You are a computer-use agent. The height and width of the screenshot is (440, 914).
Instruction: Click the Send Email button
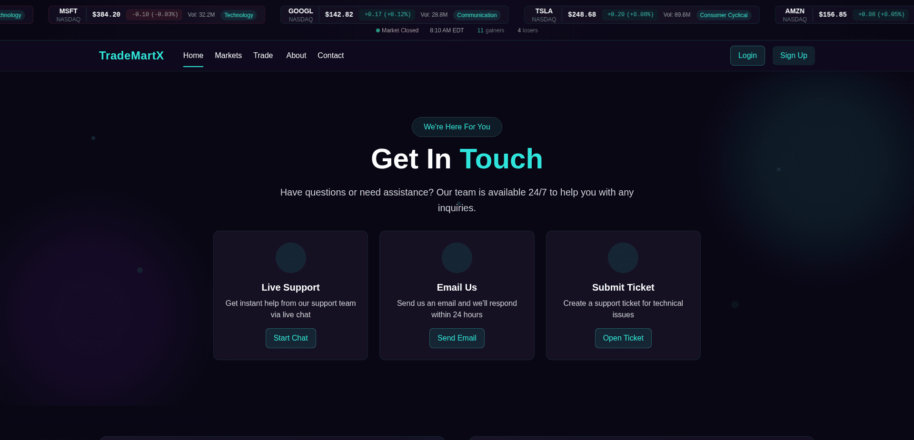[x=457, y=338]
